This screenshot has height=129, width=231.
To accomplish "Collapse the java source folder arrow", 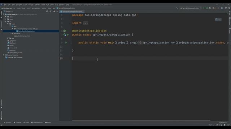I will click(10, 26).
